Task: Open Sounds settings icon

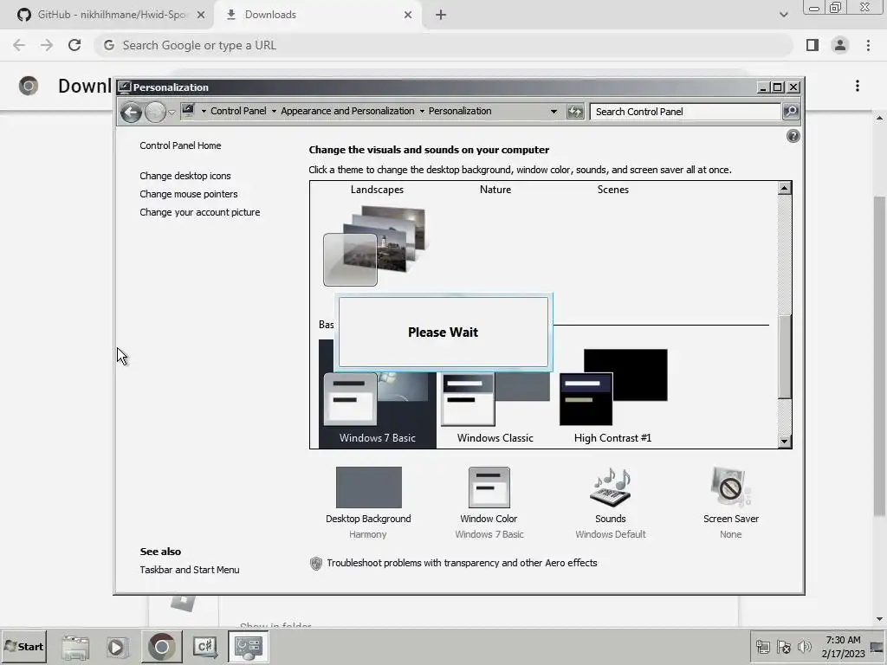Action: point(611,487)
